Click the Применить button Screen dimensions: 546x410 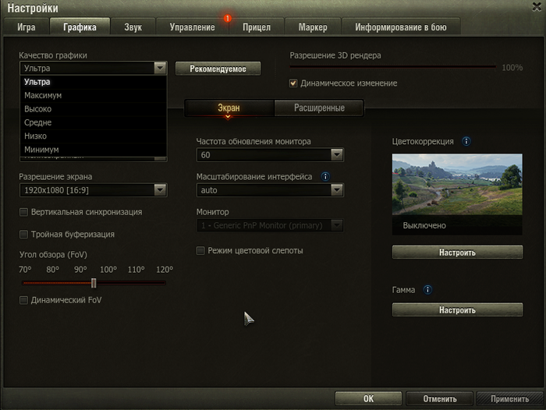click(x=510, y=398)
